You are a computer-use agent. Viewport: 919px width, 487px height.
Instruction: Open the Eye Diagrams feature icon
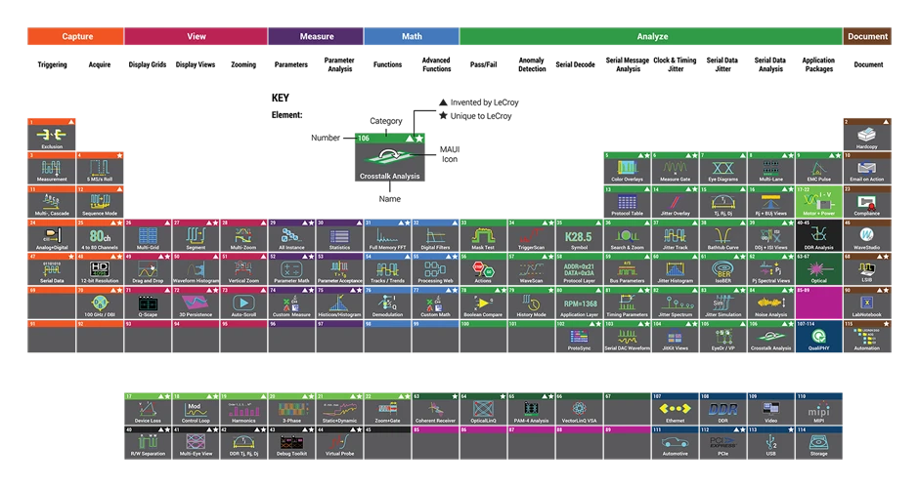coord(722,169)
